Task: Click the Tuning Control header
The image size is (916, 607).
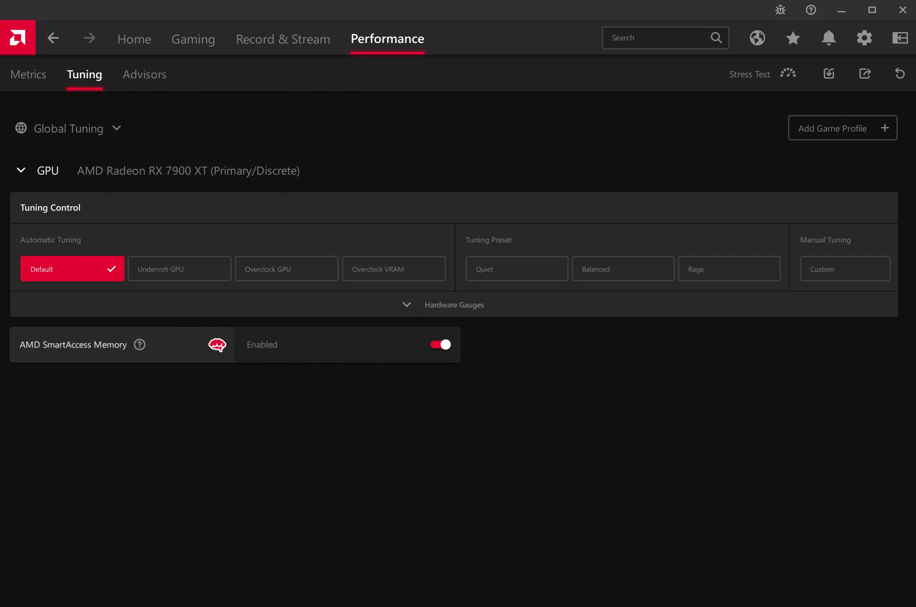Action: [x=50, y=207]
